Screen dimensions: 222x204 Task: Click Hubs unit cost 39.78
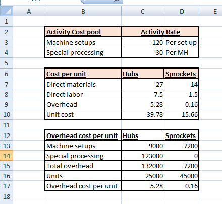(x=143, y=114)
